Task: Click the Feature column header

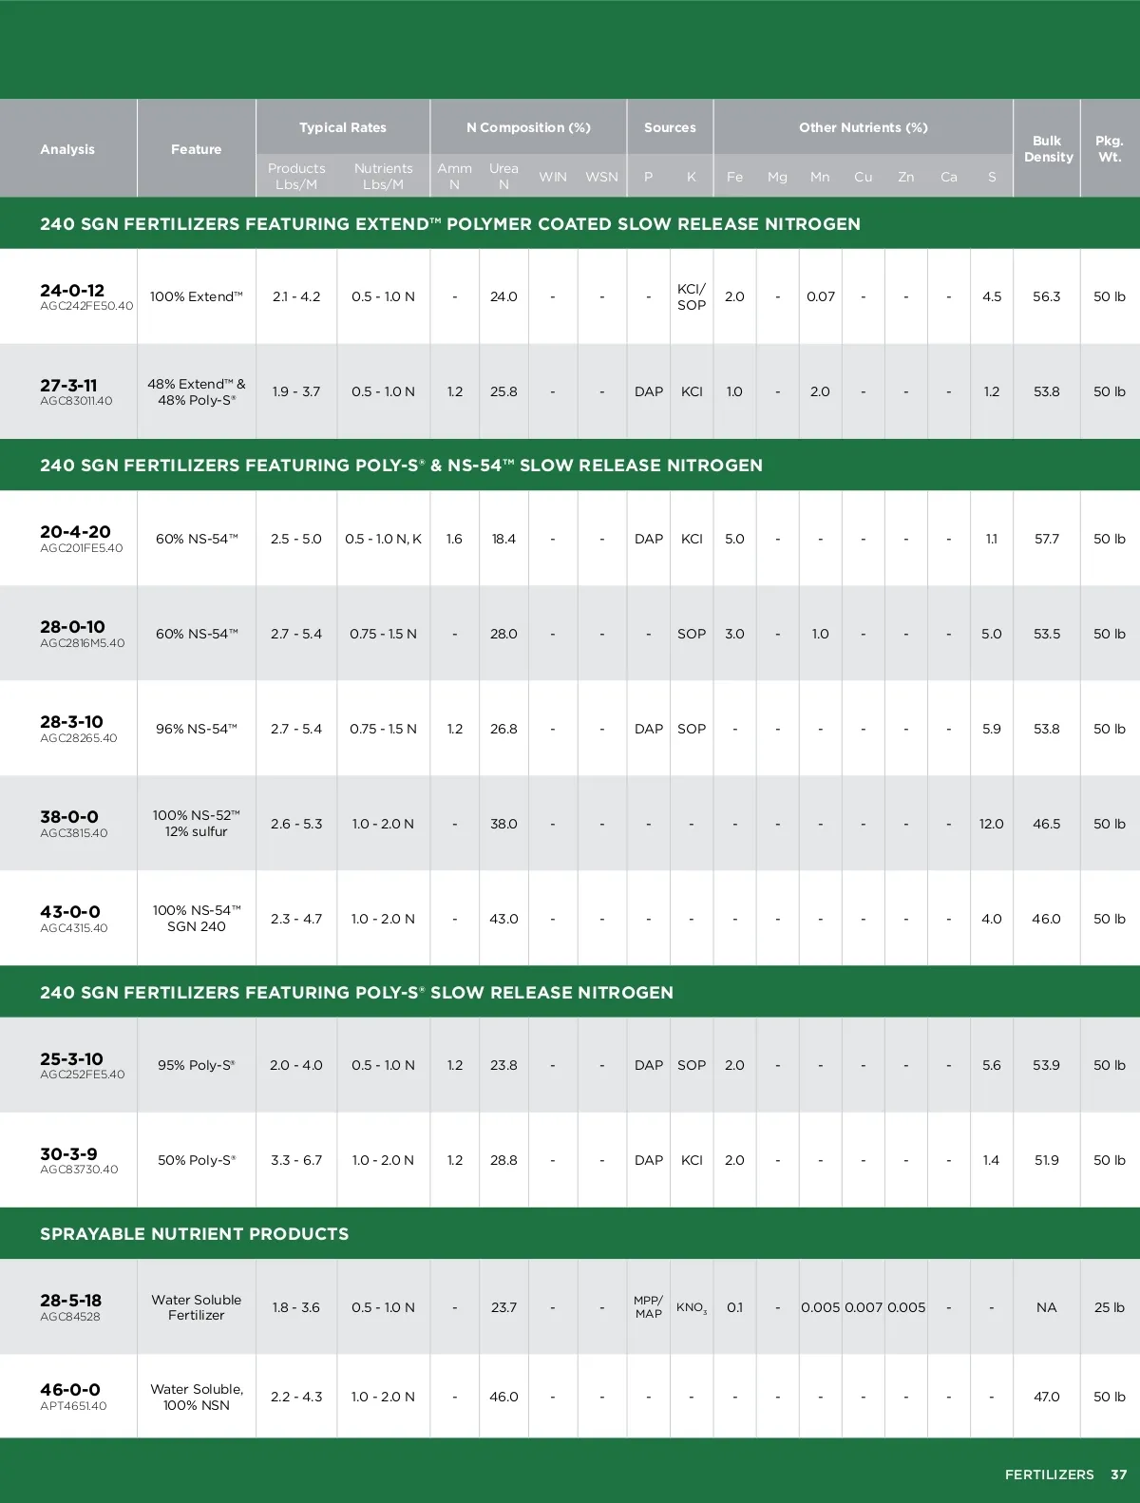Action: 196,149
